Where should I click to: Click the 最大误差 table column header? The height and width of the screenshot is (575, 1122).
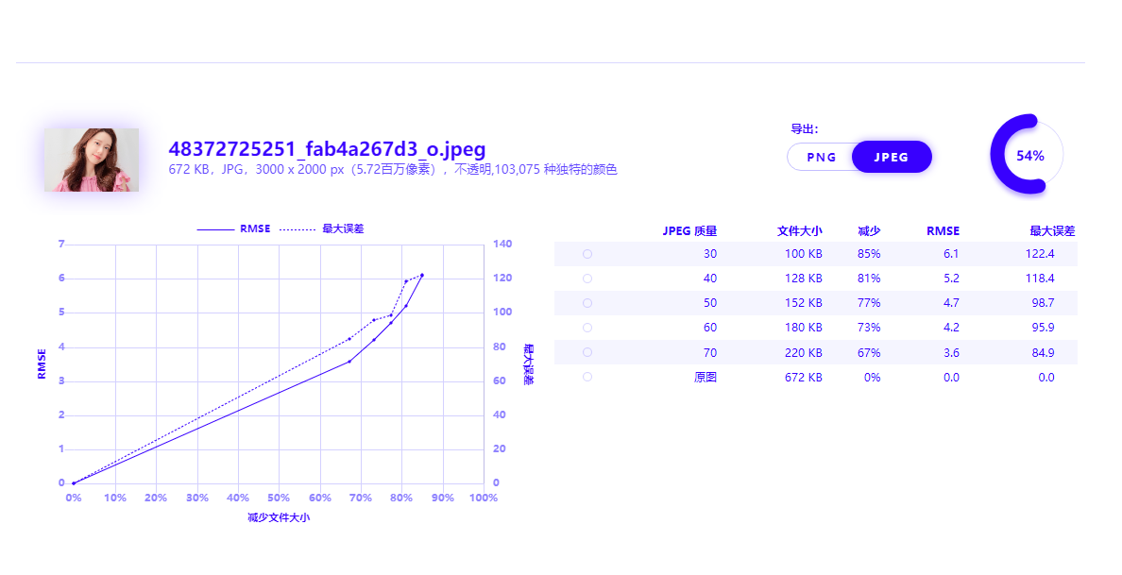click(1052, 230)
